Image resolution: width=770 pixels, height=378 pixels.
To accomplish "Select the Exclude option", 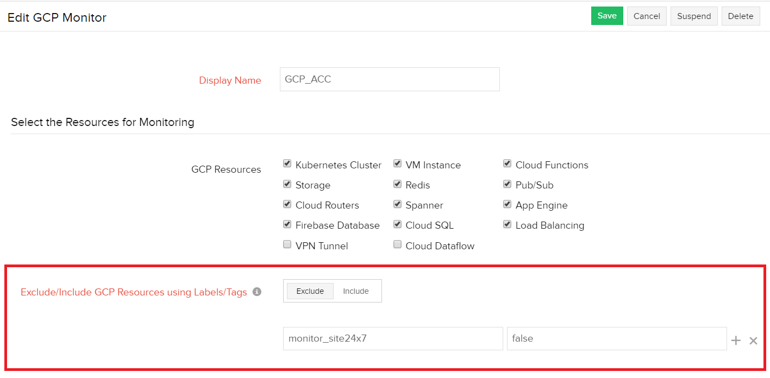I will pyautogui.click(x=310, y=291).
